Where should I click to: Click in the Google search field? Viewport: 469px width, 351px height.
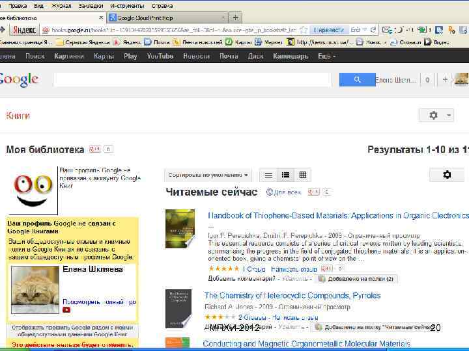pyautogui.click(x=192, y=80)
